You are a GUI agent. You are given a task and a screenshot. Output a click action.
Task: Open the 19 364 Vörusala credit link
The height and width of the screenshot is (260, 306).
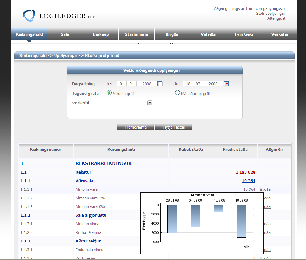point(249,181)
